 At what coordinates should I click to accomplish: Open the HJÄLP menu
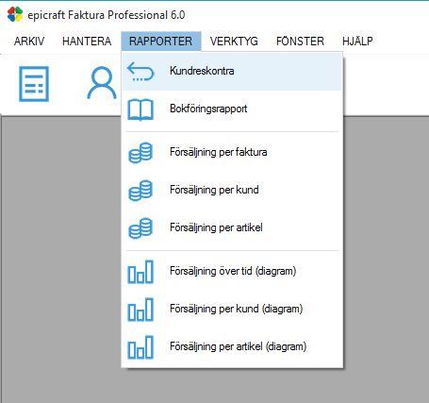point(357,42)
